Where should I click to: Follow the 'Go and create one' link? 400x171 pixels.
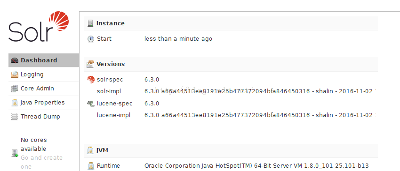click(x=41, y=162)
